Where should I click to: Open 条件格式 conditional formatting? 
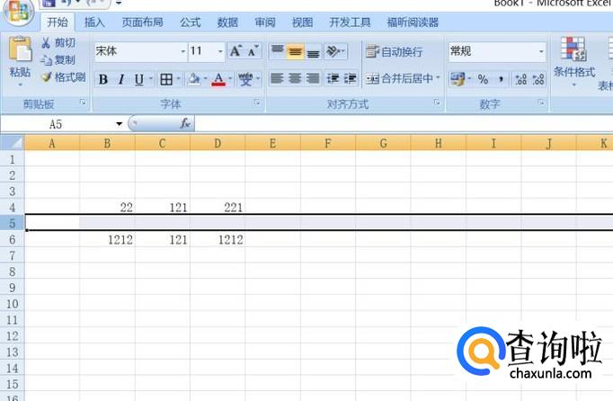pos(574,62)
